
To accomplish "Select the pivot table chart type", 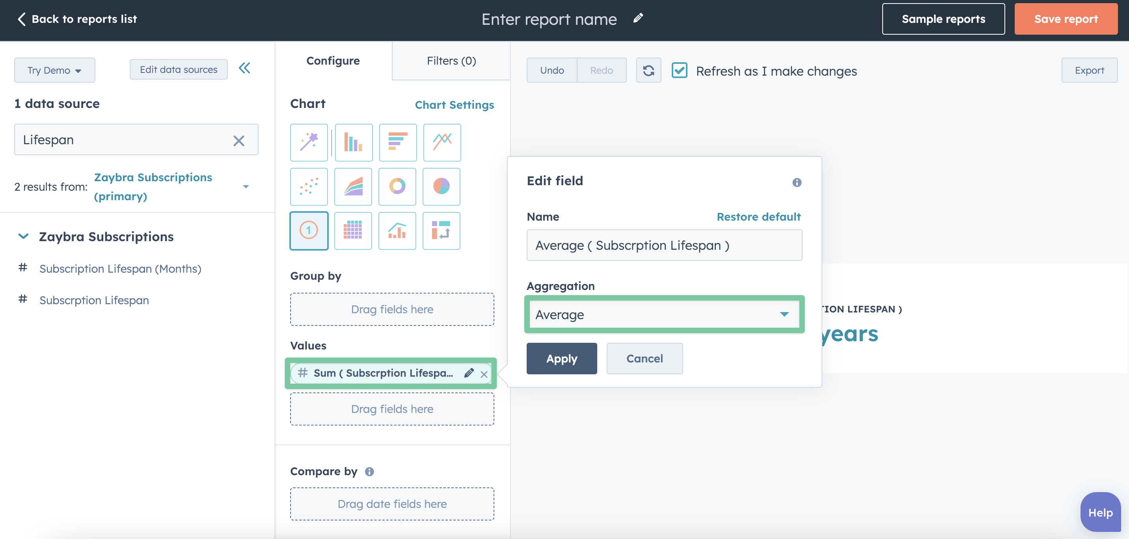I will point(442,230).
